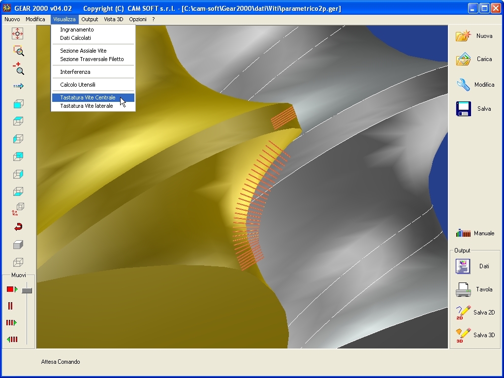
Task: Click the pan view crosshair arrows icon
Action: point(18,33)
